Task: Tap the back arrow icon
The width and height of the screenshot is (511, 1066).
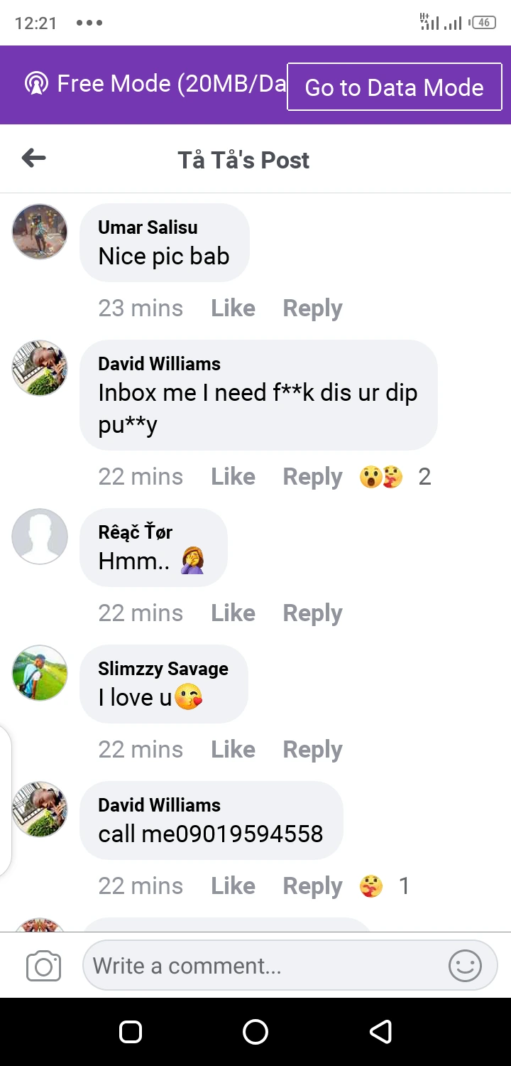Action: (x=33, y=158)
